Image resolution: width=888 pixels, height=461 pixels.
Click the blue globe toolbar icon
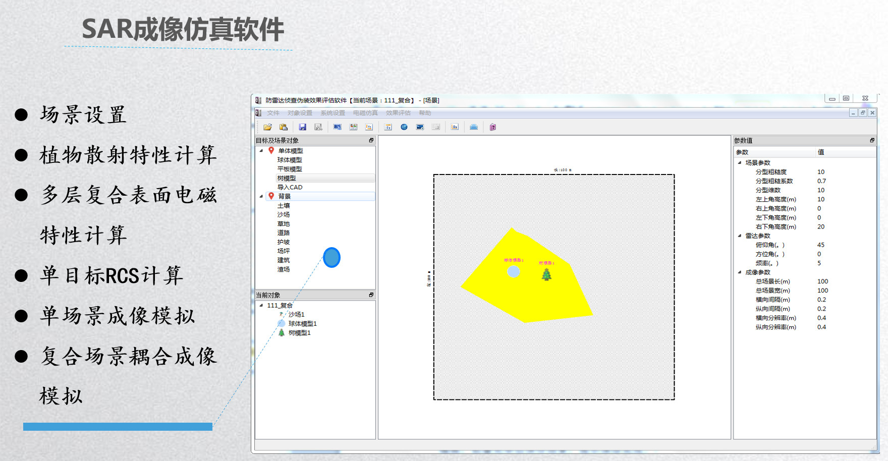point(404,127)
